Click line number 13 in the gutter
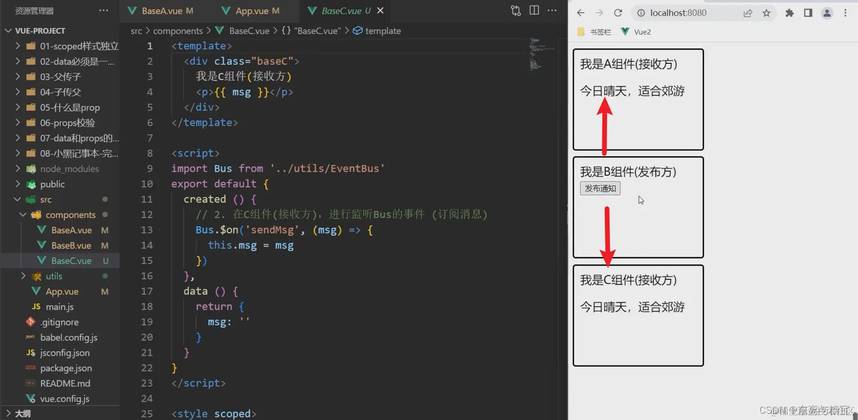Screen dimensions: 858x420 click(147, 230)
